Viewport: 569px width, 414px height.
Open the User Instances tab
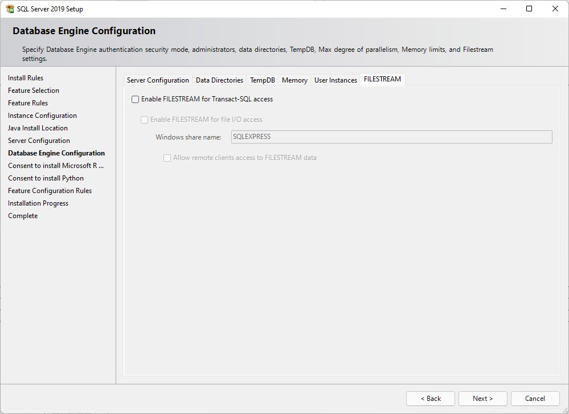[335, 80]
